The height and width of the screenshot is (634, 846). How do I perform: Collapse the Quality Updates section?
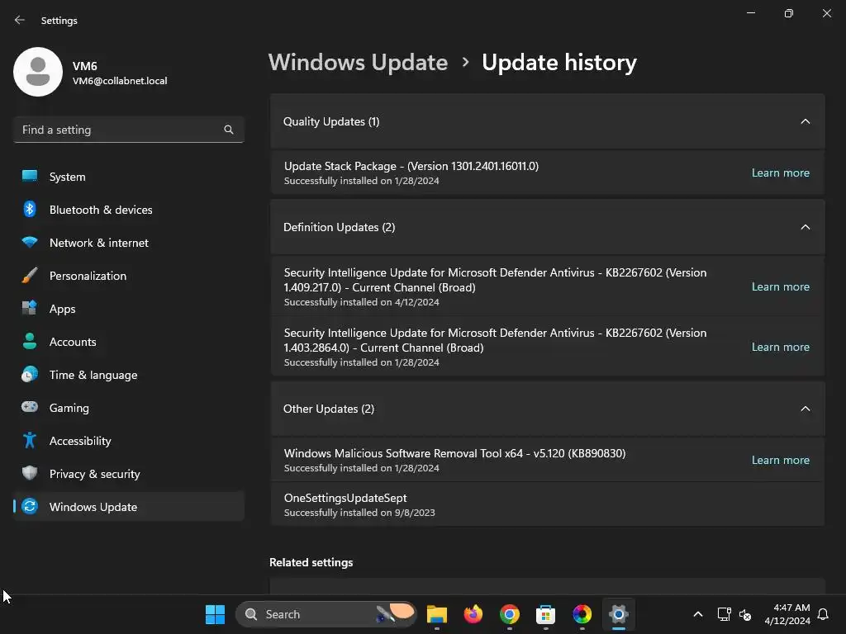tap(805, 121)
